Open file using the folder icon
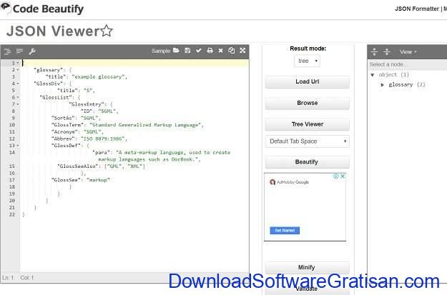The height and width of the screenshot is (295, 447). (x=176, y=51)
